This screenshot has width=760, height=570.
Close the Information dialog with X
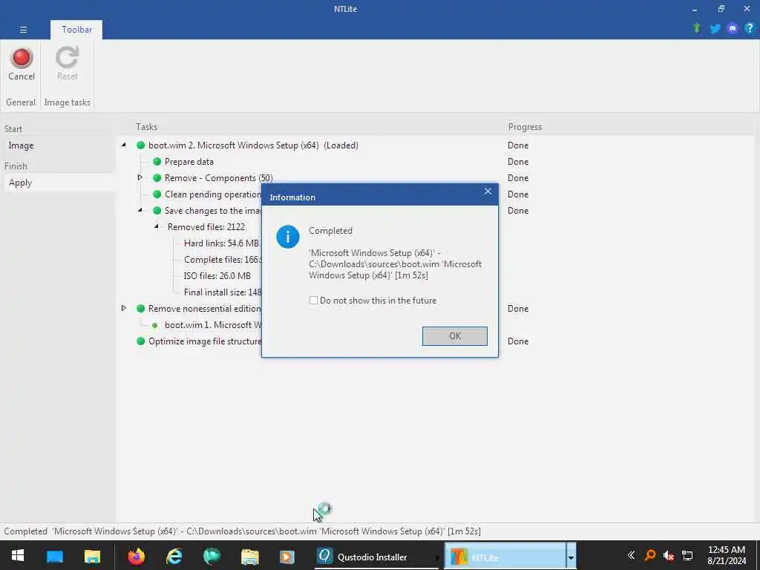coord(488,191)
